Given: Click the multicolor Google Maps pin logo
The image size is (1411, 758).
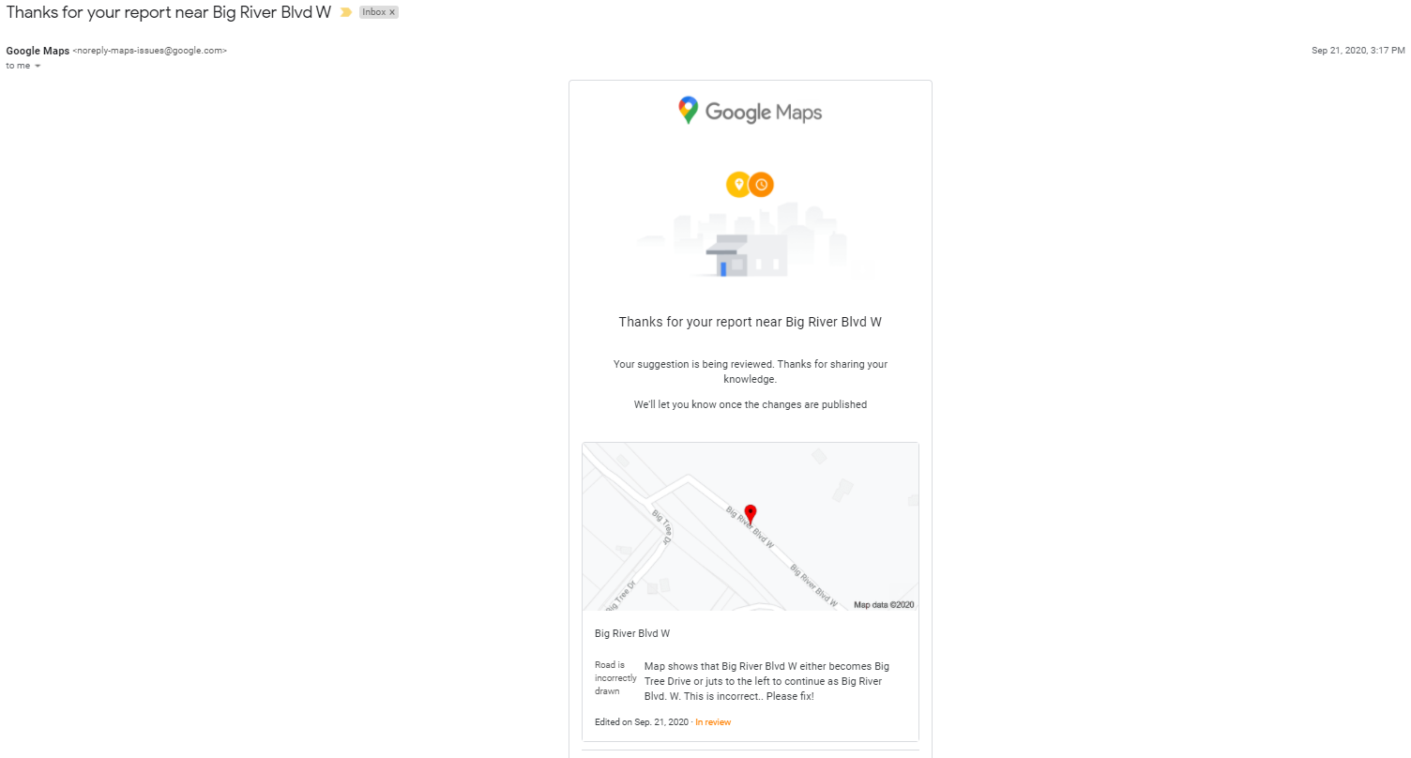Looking at the screenshot, I should click(x=688, y=111).
